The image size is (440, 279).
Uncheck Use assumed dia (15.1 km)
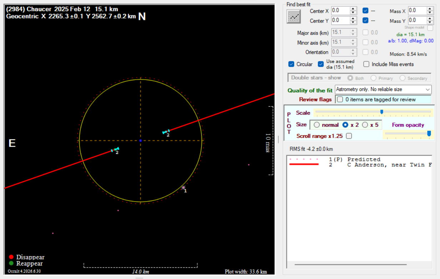[321, 64]
